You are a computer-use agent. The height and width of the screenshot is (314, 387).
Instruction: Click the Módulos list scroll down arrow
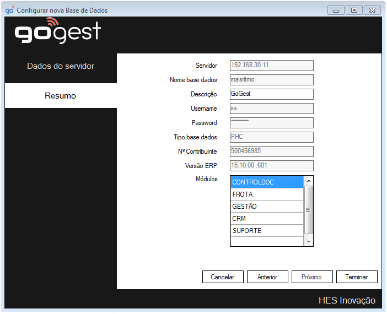(309, 242)
